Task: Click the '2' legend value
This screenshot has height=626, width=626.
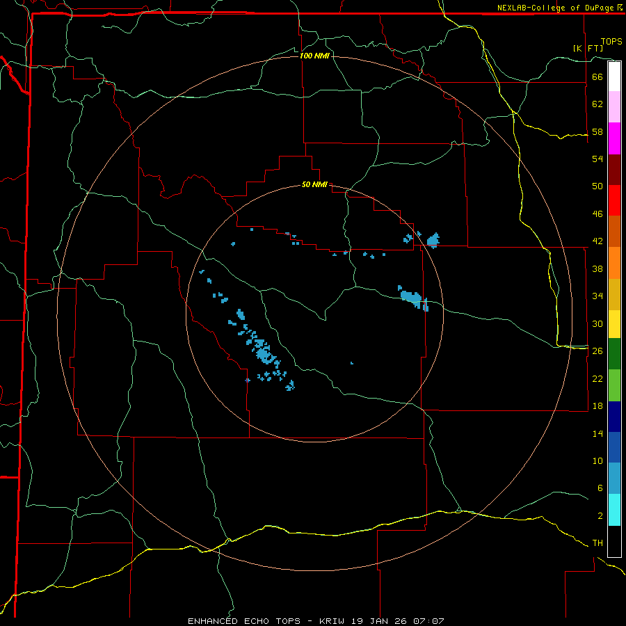Action: [600, 515]
